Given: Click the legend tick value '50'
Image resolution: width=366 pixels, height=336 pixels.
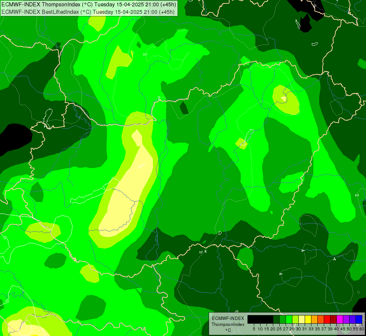Looking at the screenshot, I should [x=349, y=329].
